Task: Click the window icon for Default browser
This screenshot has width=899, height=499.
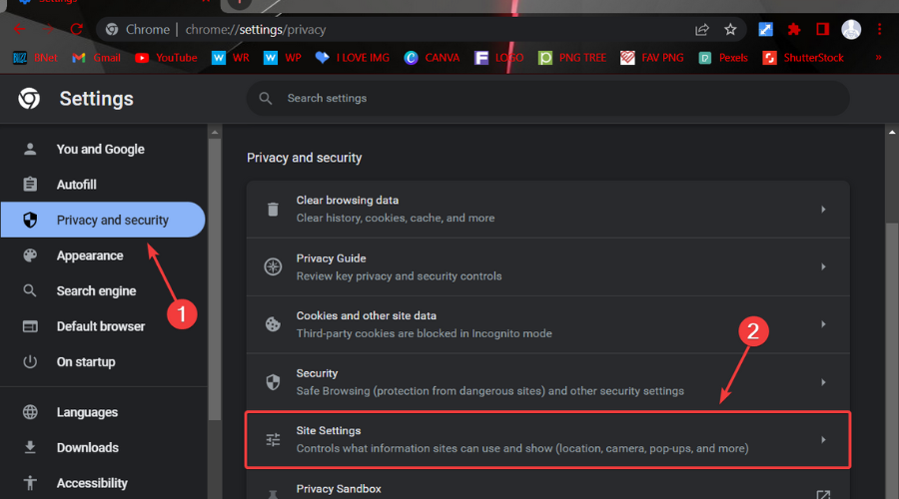Action: [30, 326]
